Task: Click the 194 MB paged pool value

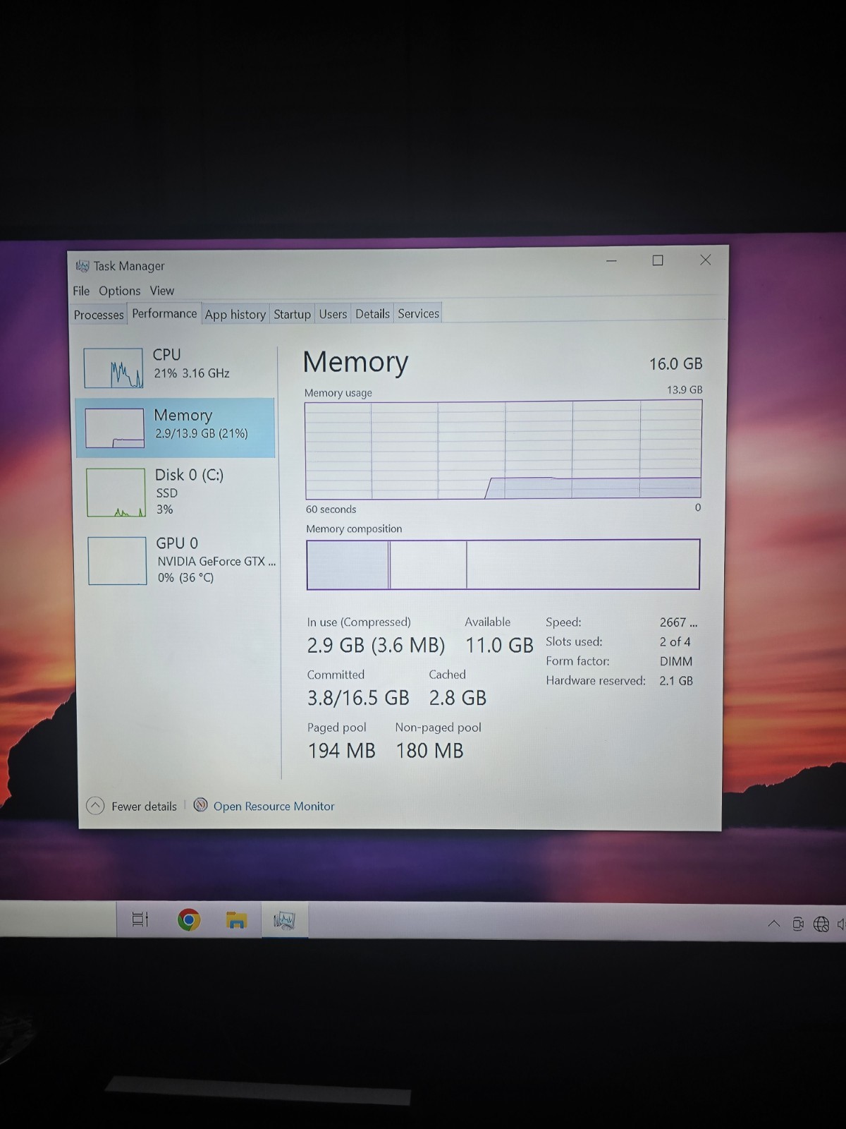Action: 341,751
